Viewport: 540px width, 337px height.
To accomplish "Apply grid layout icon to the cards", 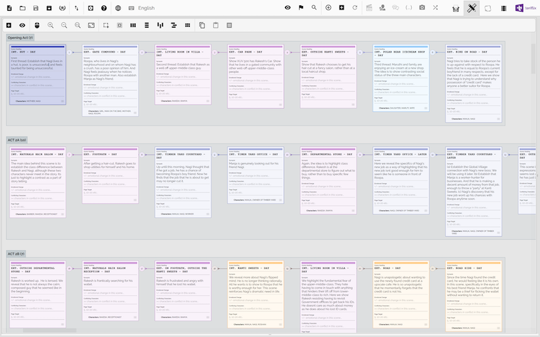I will 188,25.
